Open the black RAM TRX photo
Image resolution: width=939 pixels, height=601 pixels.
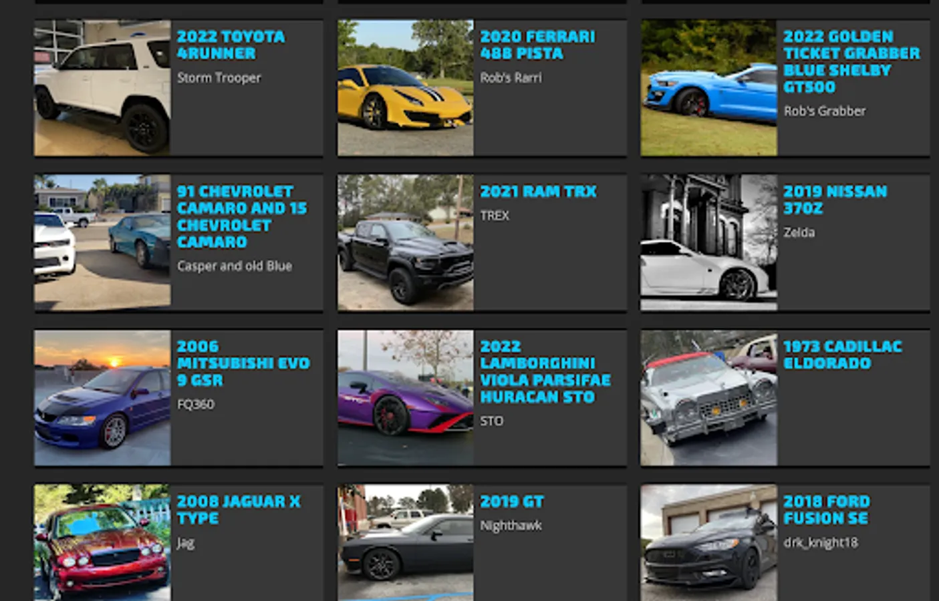pyautogui.click(x=406, y=242)
